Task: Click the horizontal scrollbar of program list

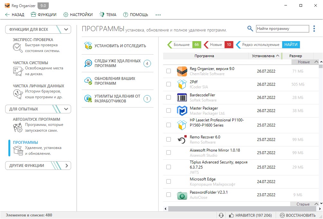Action: pos(242,209)
